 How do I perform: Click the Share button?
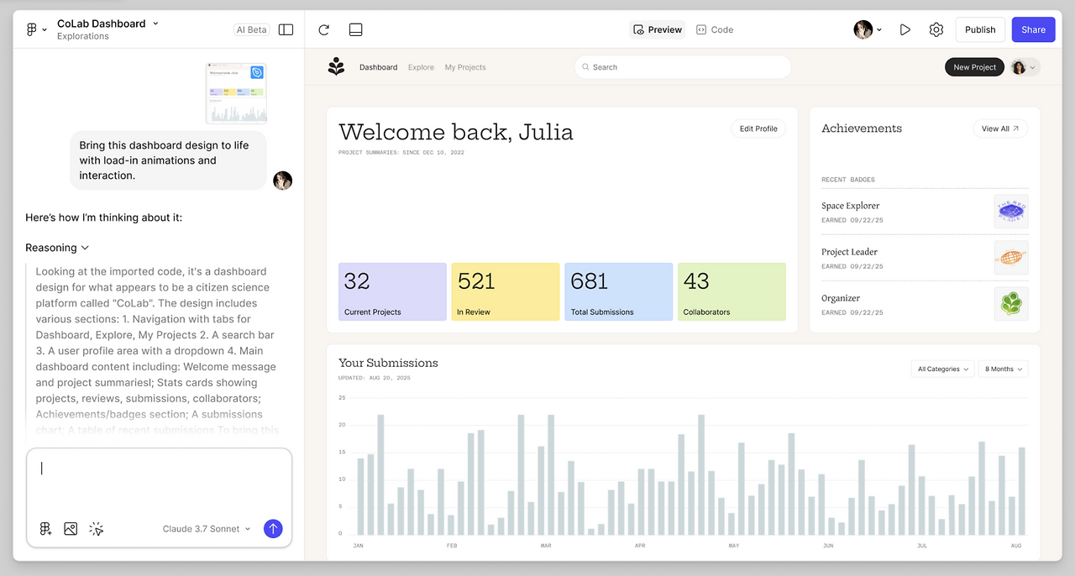pos(1033,29)
